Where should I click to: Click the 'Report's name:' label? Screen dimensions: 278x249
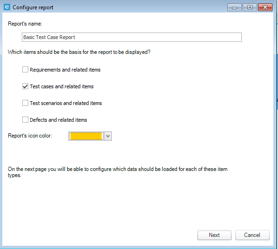[x=25, y=24]
